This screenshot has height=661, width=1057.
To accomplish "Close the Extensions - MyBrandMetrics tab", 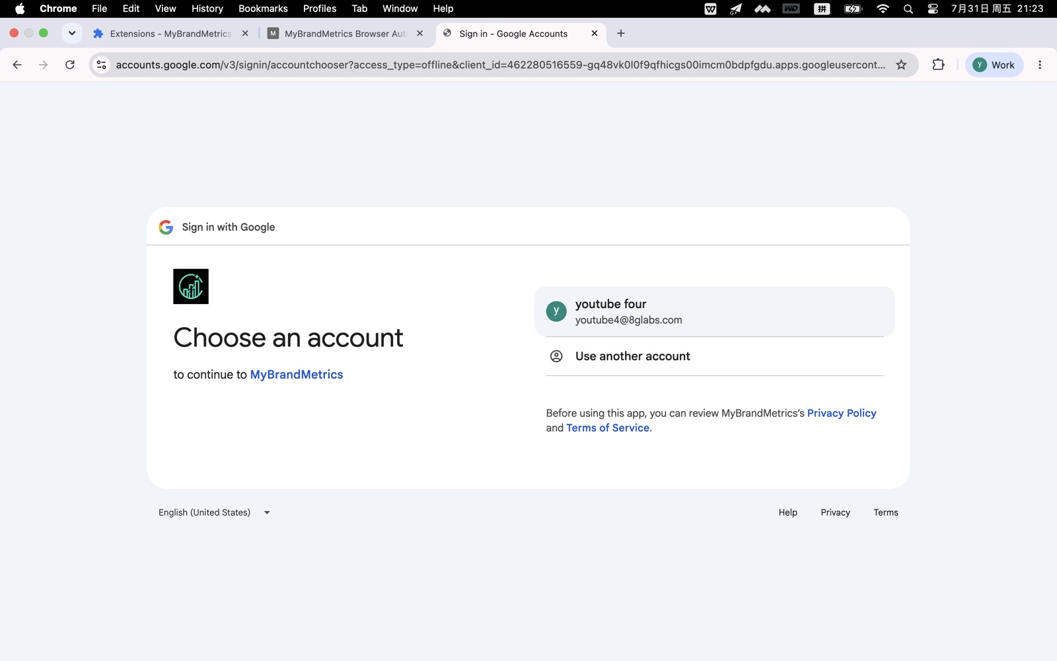I will click(x=245, y=34).
